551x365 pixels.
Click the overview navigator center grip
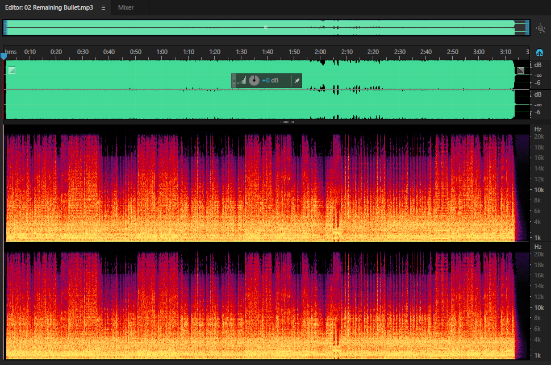point(266,27)
